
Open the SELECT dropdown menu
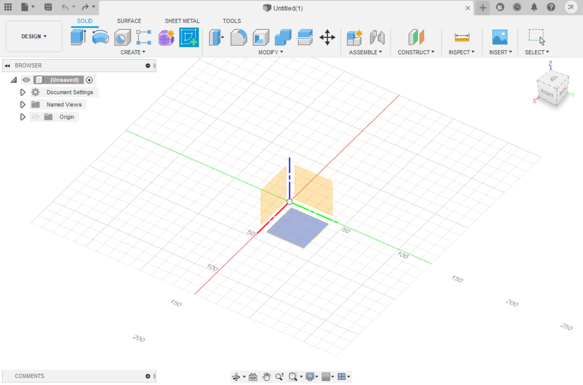(x=537, y=52)
